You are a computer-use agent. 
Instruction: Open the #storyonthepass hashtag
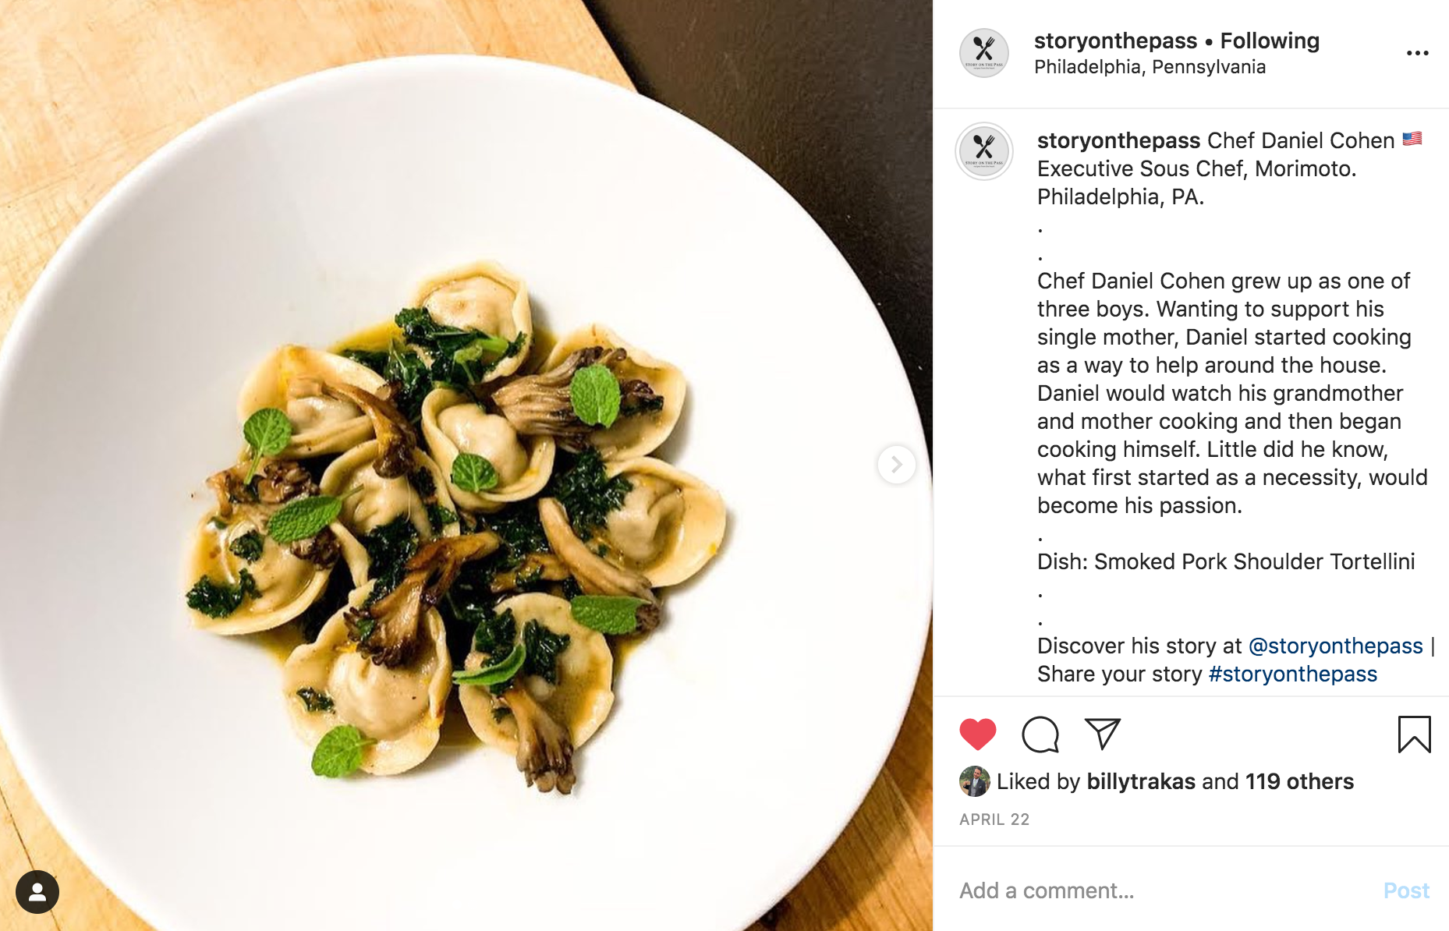tap(1292, 674)
